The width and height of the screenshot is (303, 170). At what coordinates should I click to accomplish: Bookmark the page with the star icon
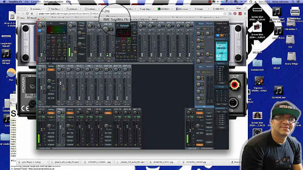tap(225, 14)
